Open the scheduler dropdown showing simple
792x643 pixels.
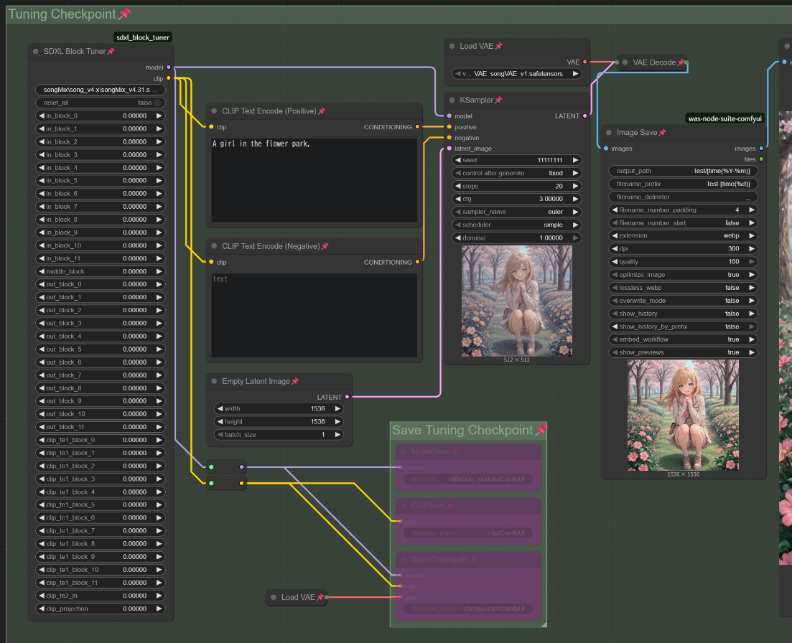tap(517, 225)
